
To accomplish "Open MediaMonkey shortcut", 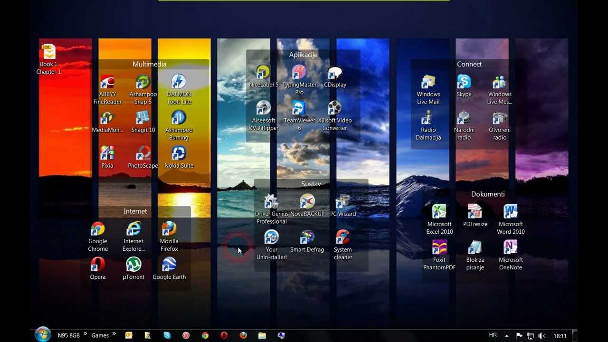I will point(107,122).
